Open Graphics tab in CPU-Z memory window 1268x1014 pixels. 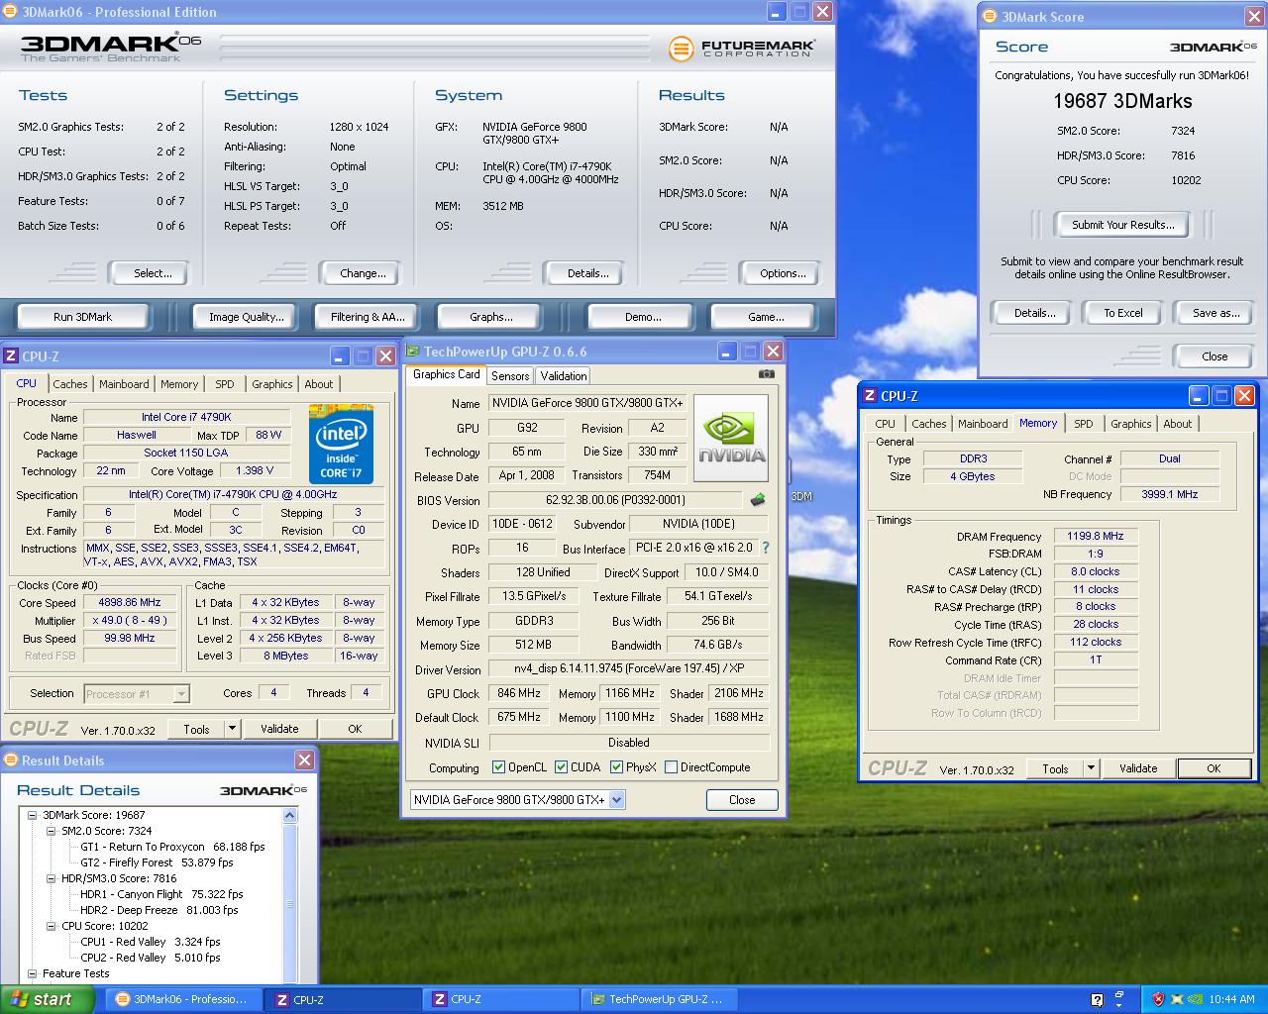1130,424
